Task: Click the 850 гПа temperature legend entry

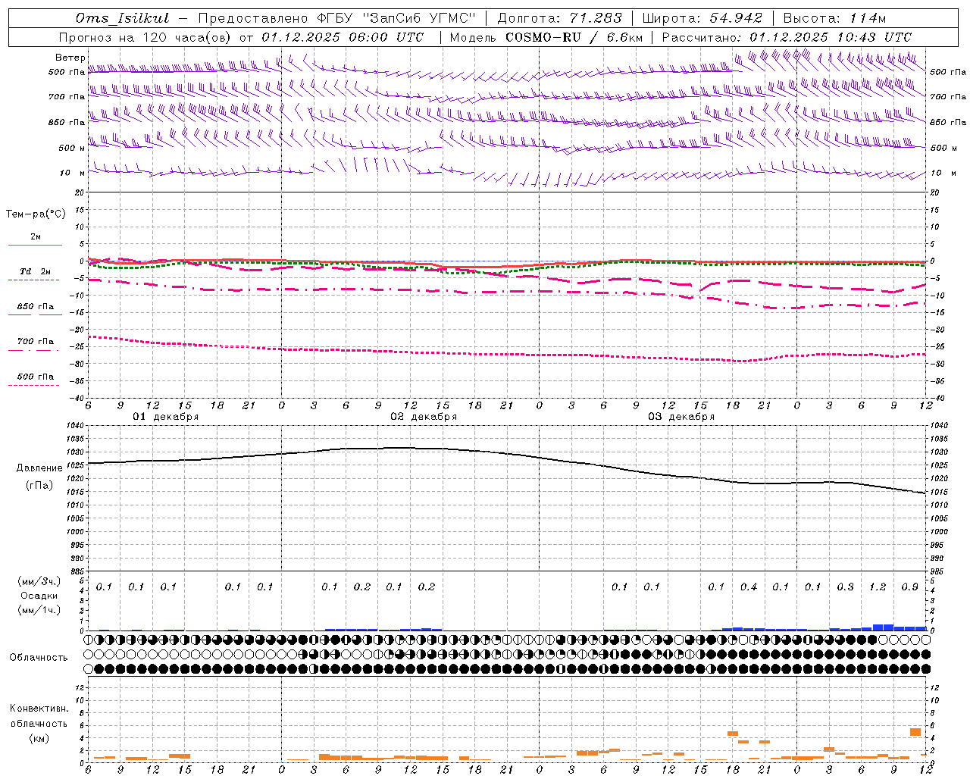Action: 35,307
